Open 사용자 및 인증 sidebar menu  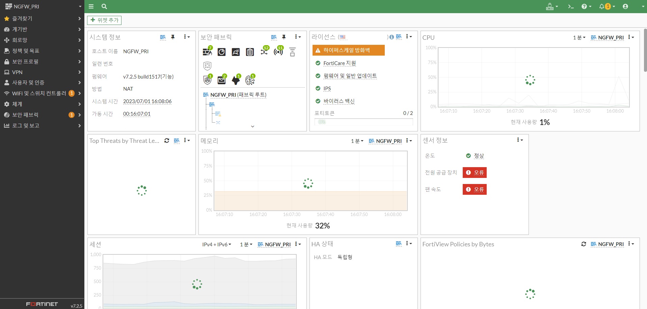click(x=42, y=83)
